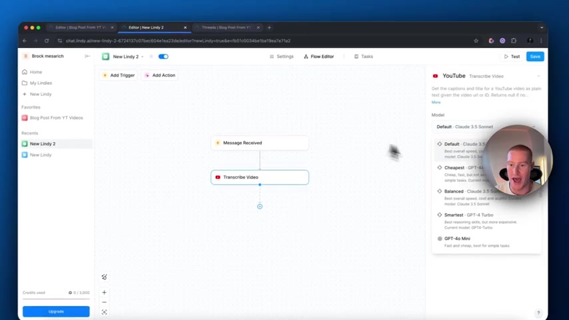Select New Lindy 2 under Recents
The width and height of the screenshot is (569, 320).
click(56, 144)
